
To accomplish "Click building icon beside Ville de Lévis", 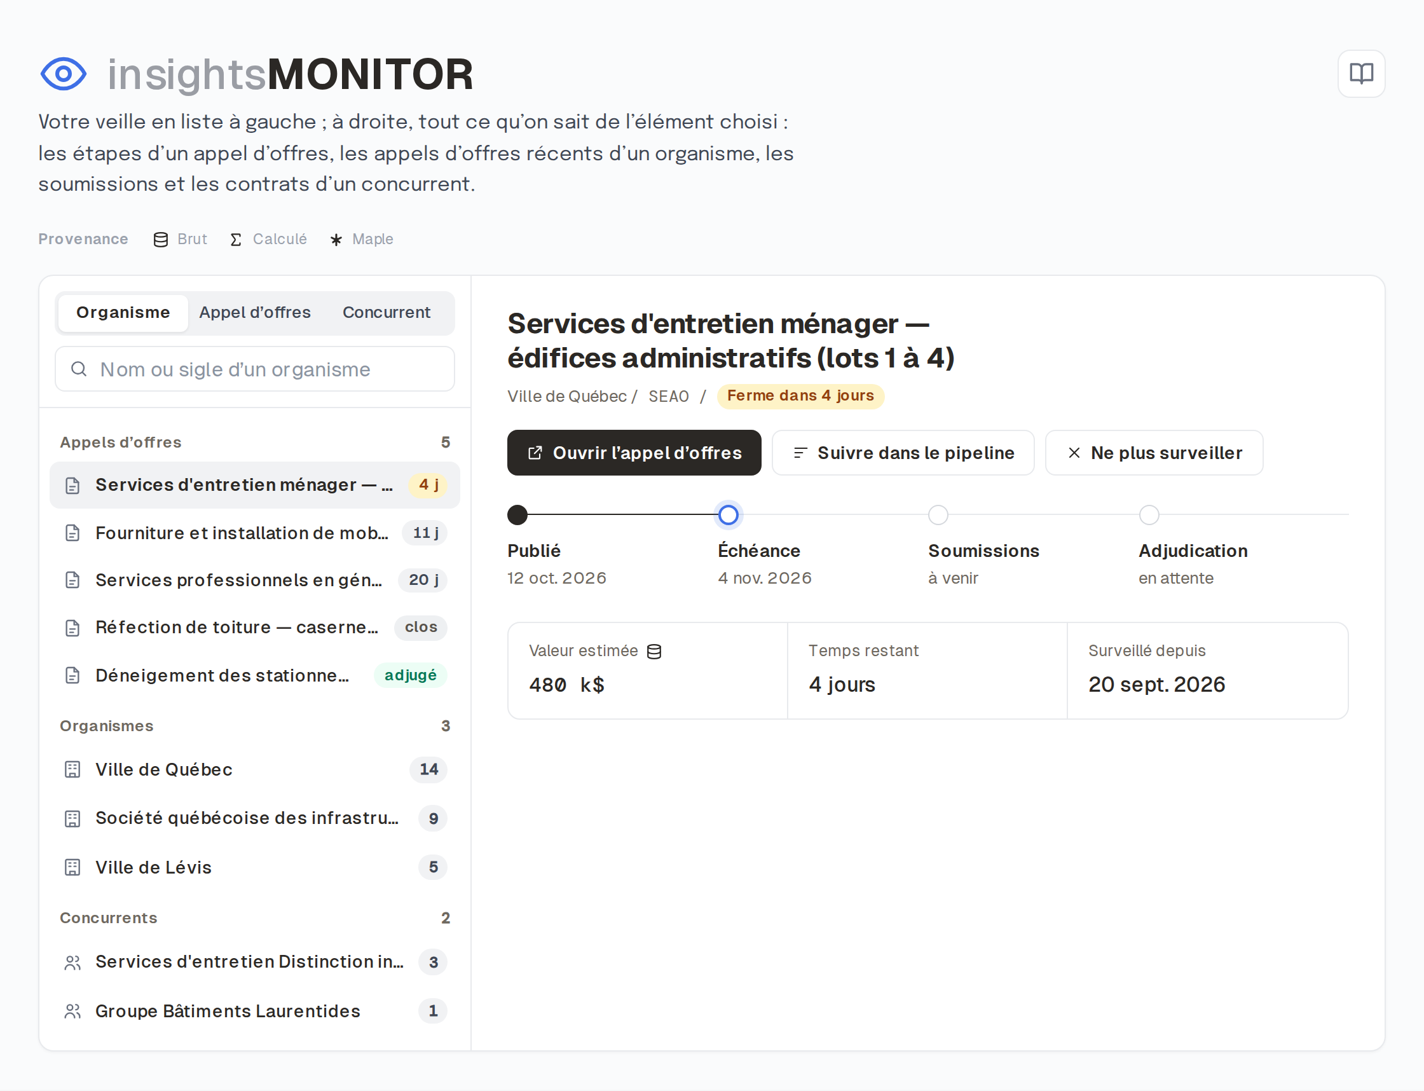I will coord(72,867).
